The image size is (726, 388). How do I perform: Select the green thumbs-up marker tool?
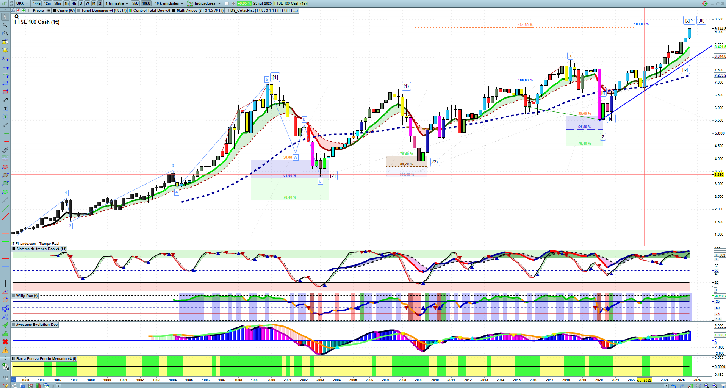coord(5,333)
